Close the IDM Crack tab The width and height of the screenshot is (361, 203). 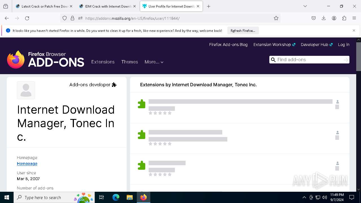[x=135, y=6]
